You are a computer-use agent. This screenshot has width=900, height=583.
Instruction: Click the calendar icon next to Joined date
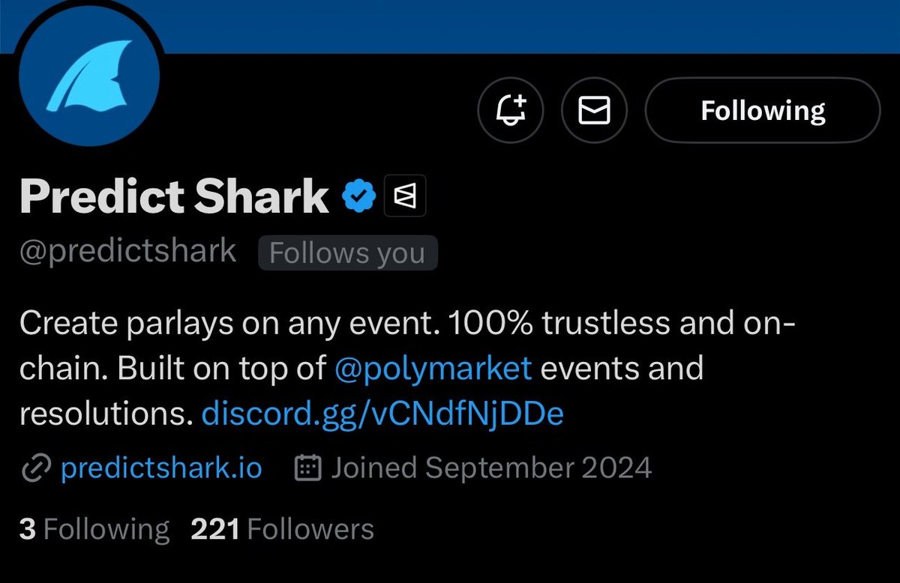(308, 468)
